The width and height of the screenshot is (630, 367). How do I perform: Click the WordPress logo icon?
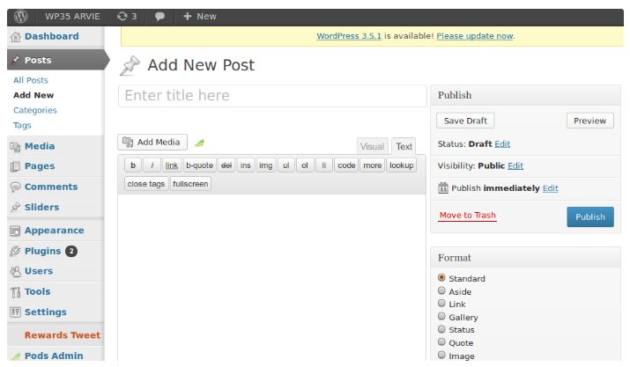[x=20, y=16]
